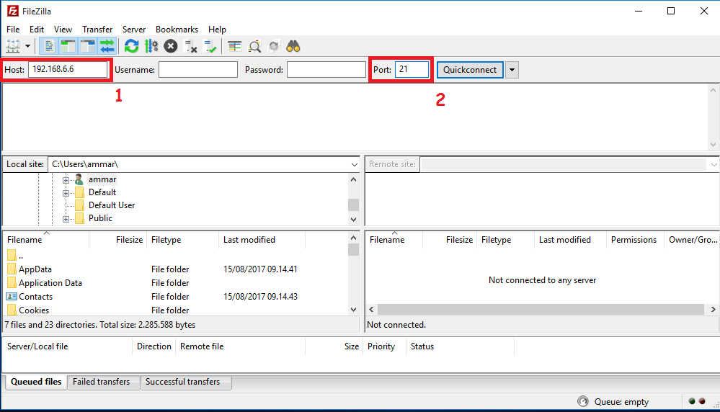Viewport: 720px width, 412px height.
Task: Open the Site Manager icon
Action: pyautogui.click(x=13, y=46)
